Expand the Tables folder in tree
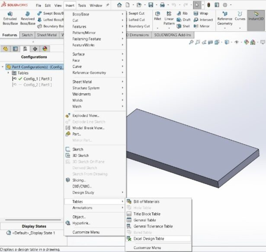Screen dimensions: 266x252 point(9,73)
